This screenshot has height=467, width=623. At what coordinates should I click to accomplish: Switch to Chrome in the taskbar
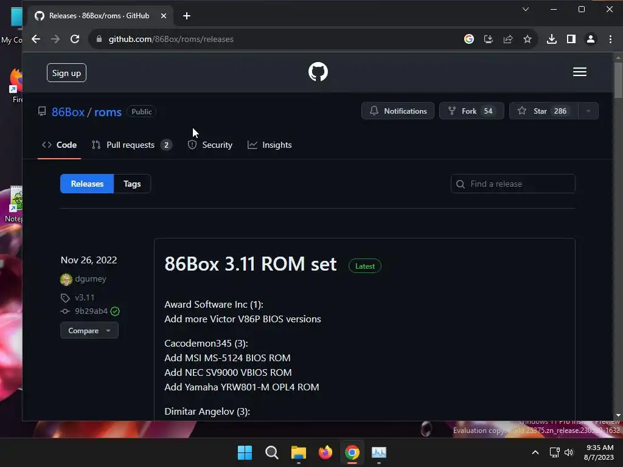pos(352,452)
